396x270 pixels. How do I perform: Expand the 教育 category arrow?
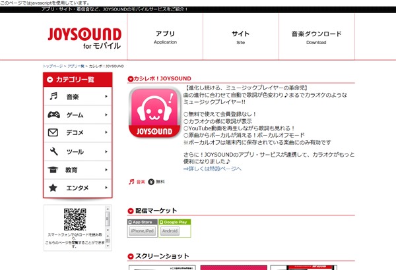coord(106,170)
